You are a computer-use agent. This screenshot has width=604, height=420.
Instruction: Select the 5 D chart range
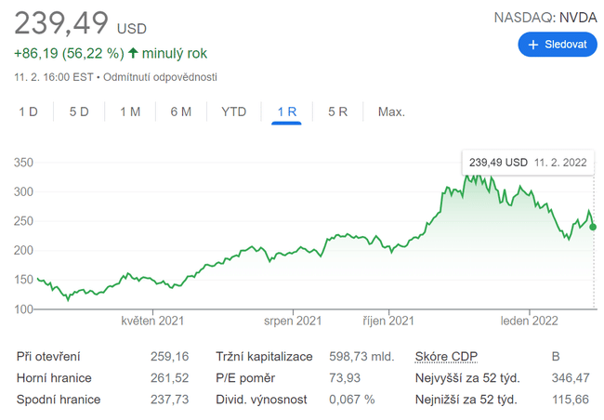tap(78, 112)
